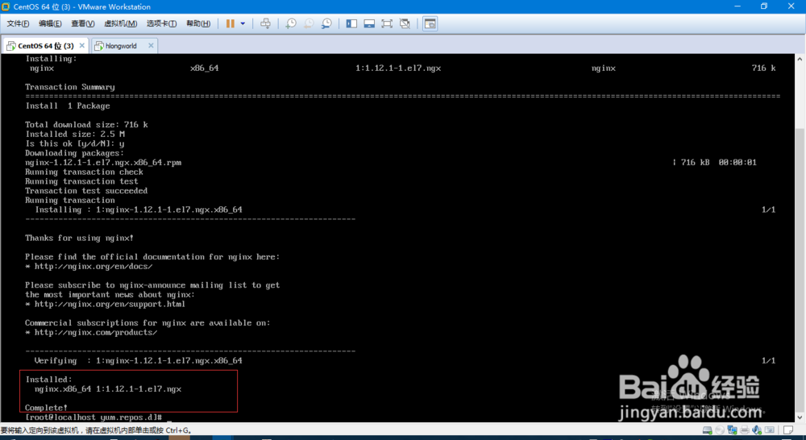
Task: Click the Unity mode toolbar icon
Action: [x=405, y=23]
